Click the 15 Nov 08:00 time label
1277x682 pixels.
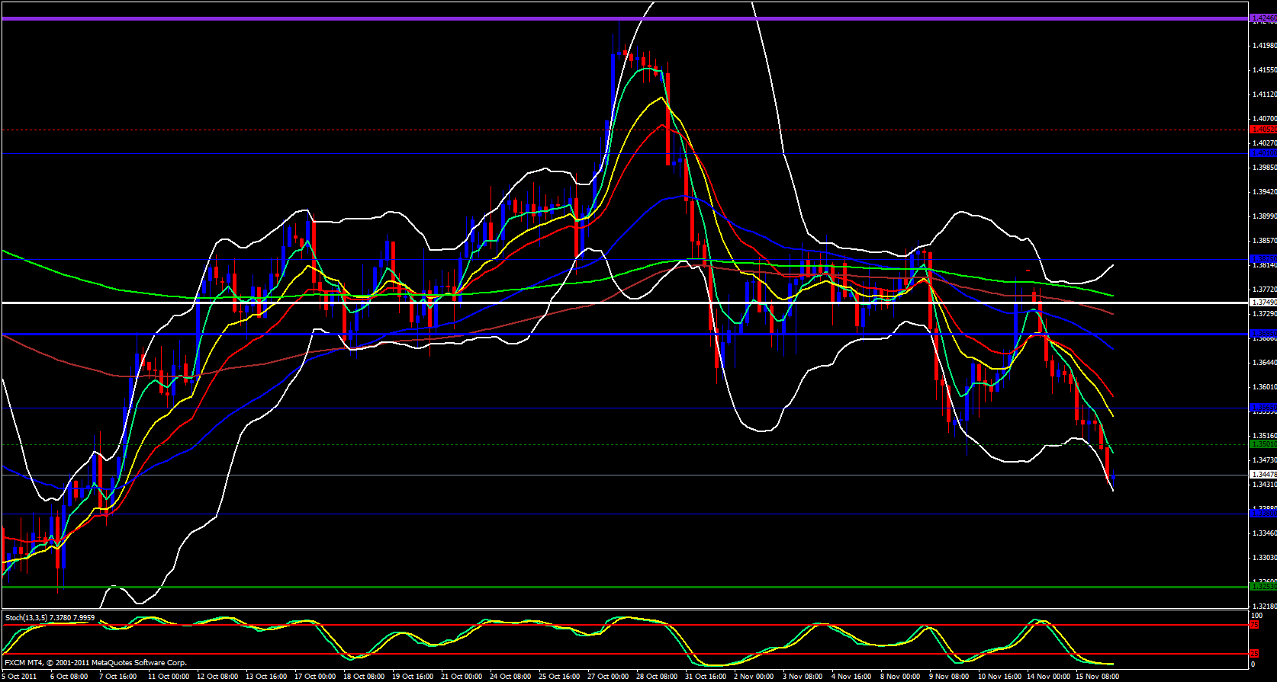(x=1097, y=677)
